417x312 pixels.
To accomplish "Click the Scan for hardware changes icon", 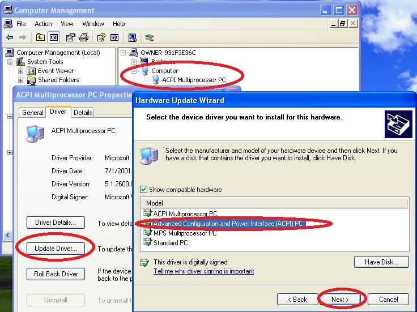I will coord(132,37).
